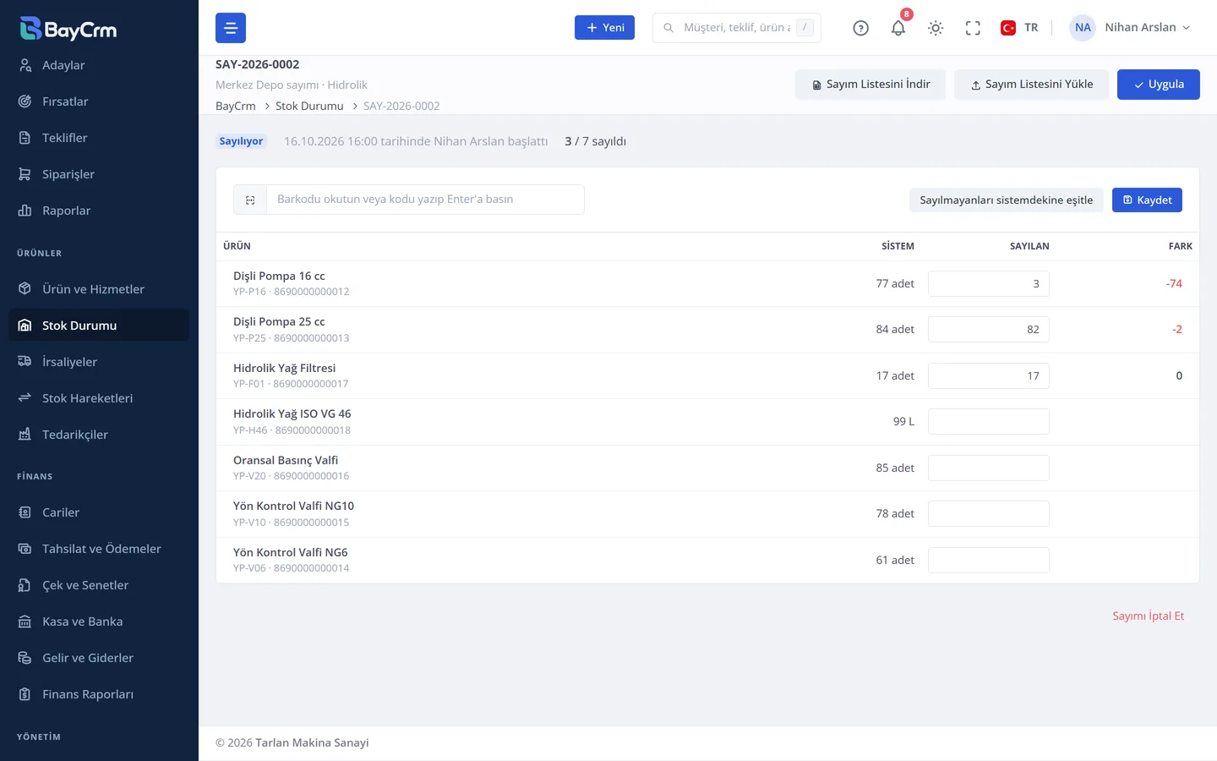
Task: Cancel the count via Sayımı İptal Et
Action: (x=1148, y=616)
